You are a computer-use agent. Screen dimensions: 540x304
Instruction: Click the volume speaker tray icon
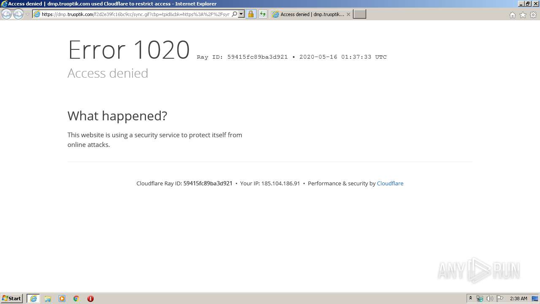pos(489,299)
